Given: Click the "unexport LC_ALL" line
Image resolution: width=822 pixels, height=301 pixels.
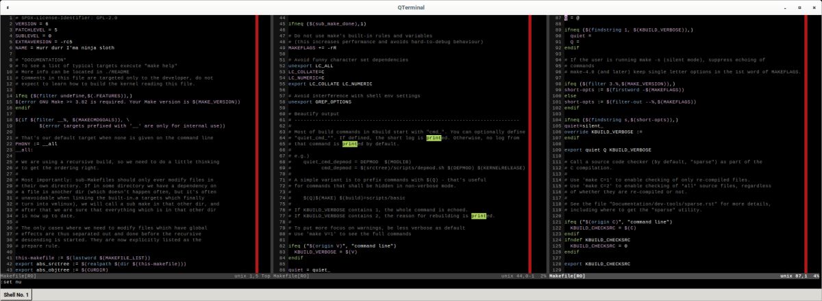Looking at the screenshot, I should click(x=311, y=66).
